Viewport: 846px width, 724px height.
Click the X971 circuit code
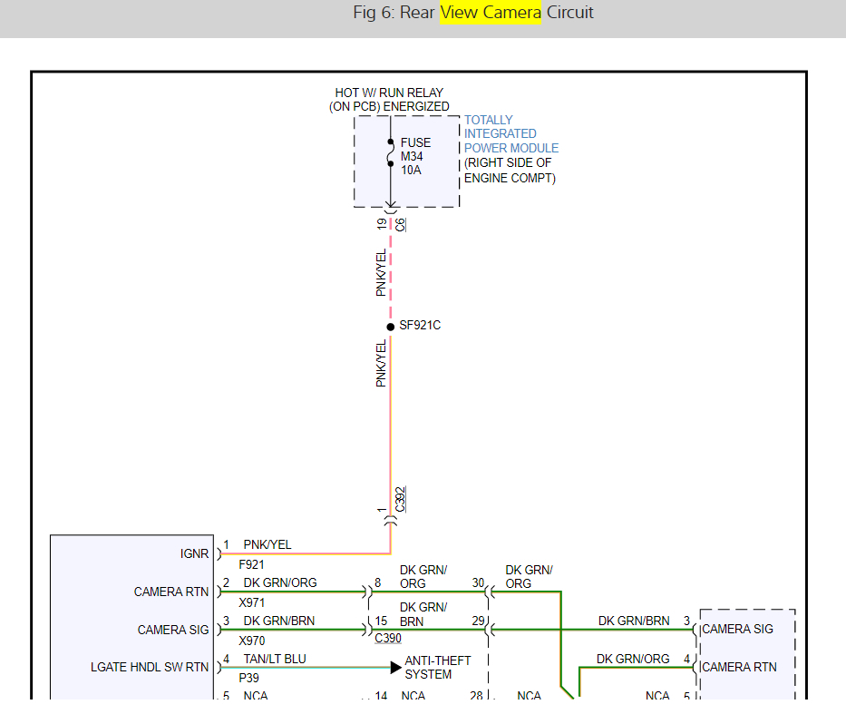click(x=252, y=602)
